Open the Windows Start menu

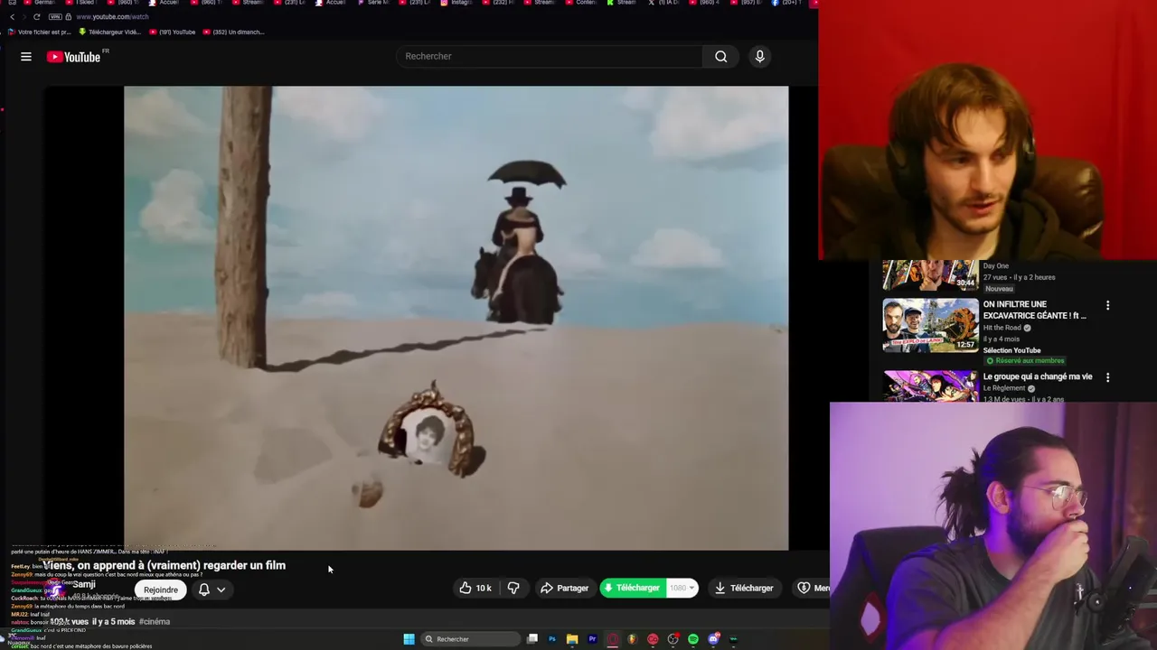coord(409,639)
